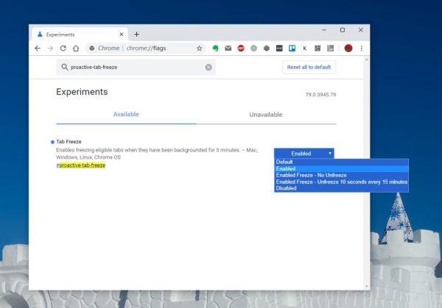Viewport: 442px width, 308px height.
Task: Minimize the Chrome window
Action: tap(324, 30)
